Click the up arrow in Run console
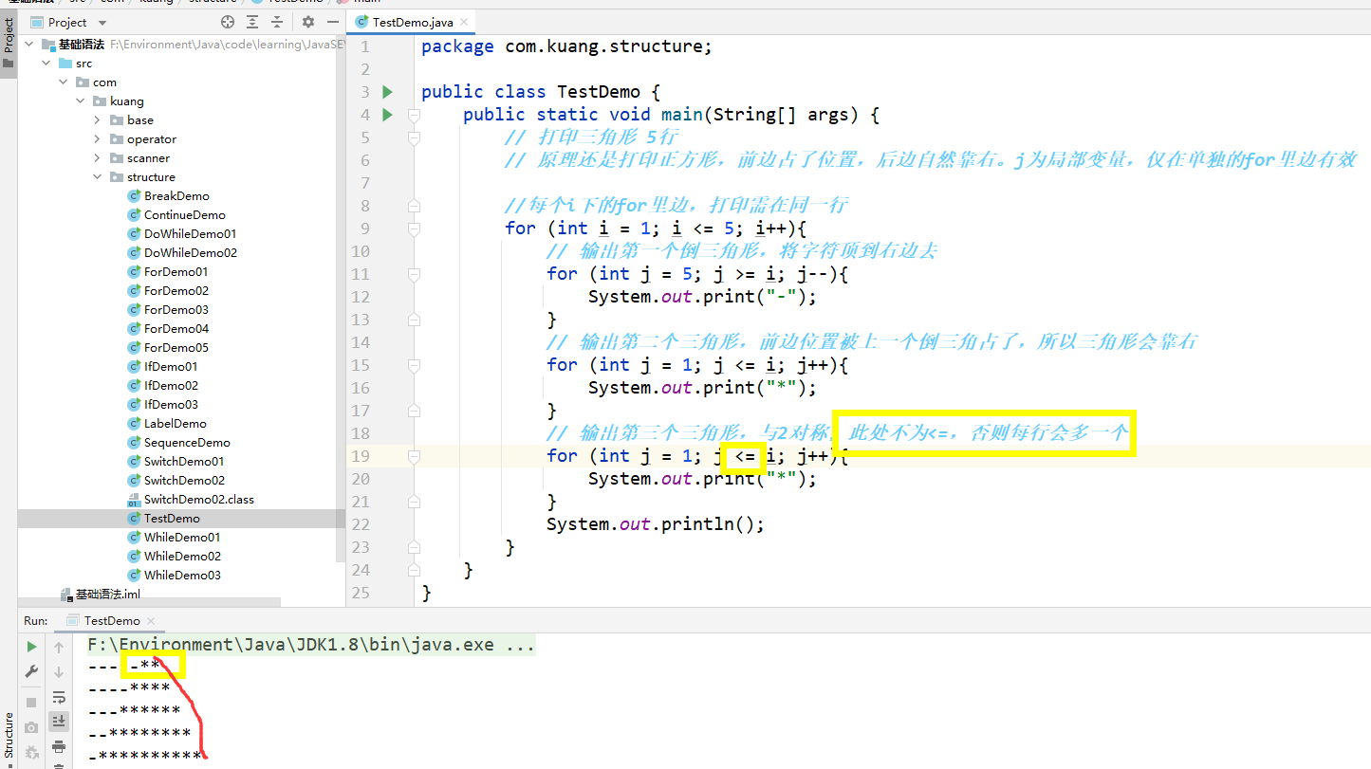 pyautogui.click(x=59, y=647)
